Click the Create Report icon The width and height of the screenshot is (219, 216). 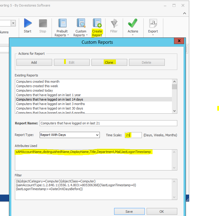coord(97,23)
